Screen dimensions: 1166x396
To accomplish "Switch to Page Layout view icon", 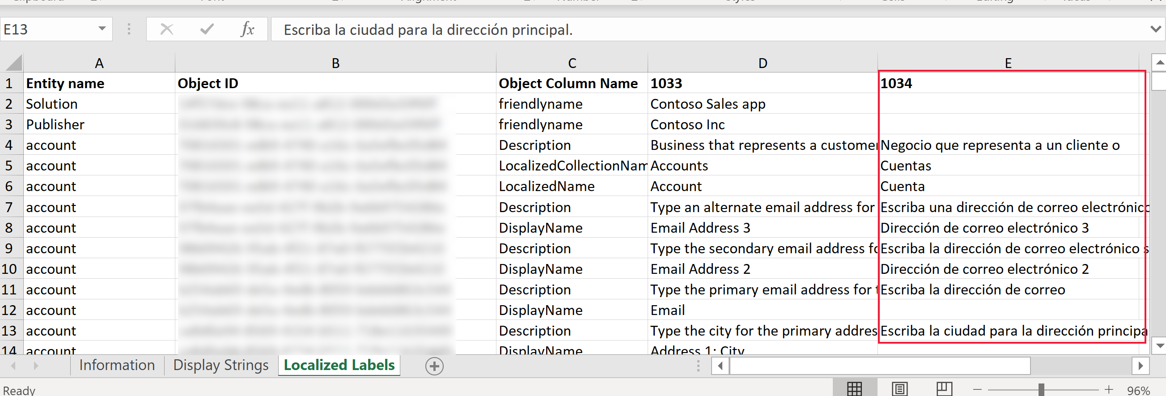I will 899,389.
